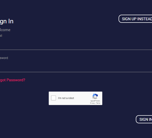152x138 pixels.
Task: Focus the Password input field
Action: tap(76, 66)
